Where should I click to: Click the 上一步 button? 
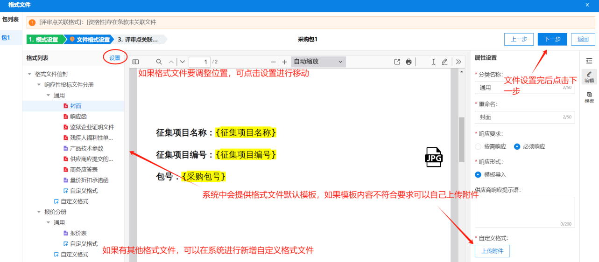(519, 40)
